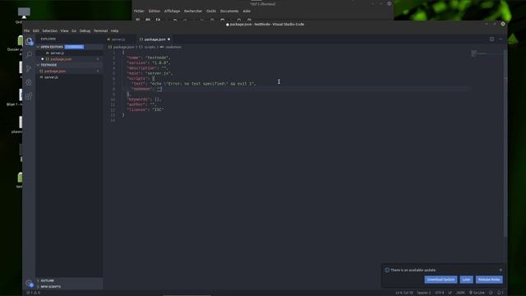Select the package.json editor tab

[x=155, y=39]
